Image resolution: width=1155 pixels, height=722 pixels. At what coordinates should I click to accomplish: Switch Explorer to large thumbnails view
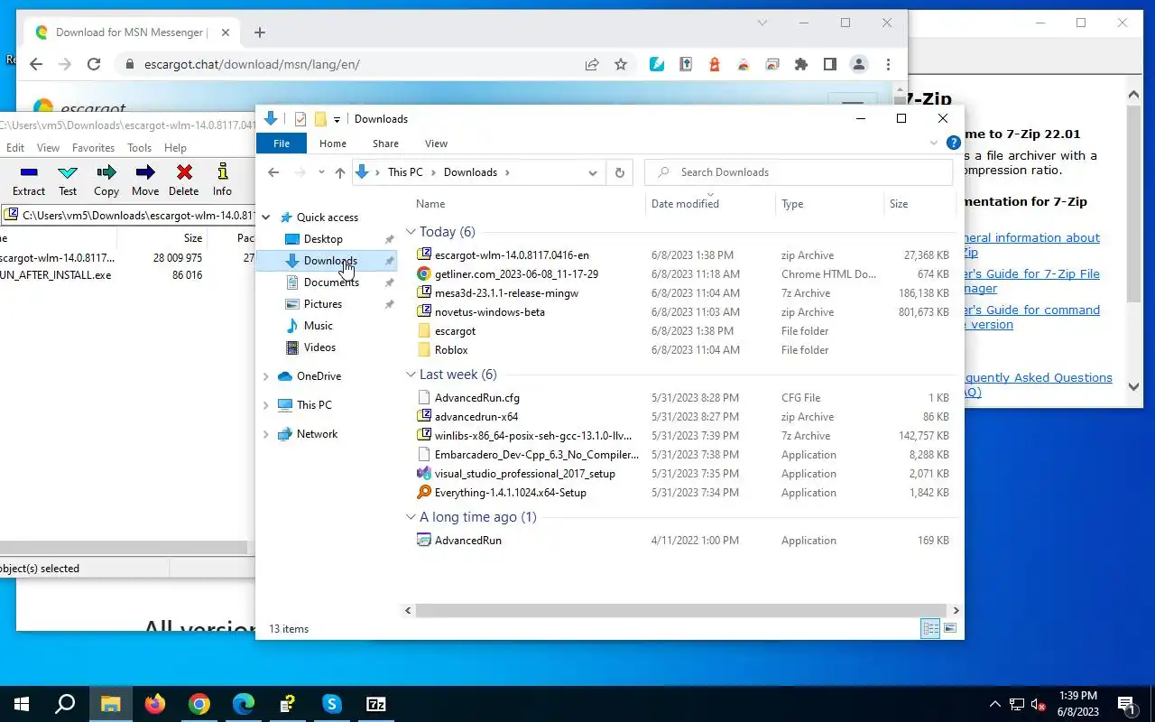949,629
